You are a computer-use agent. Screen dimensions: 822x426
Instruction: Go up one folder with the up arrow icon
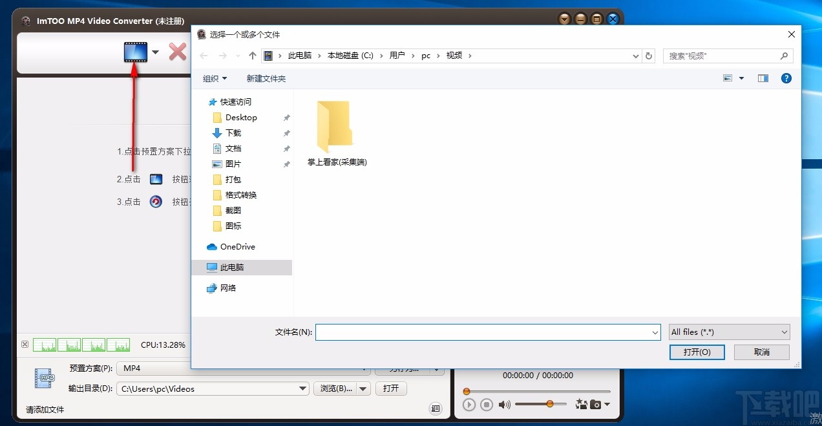coord(252,56)
